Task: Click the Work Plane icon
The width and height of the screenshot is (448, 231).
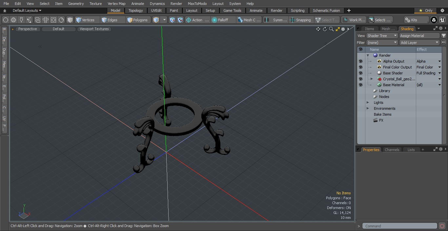Action: (x=345, y=20)
